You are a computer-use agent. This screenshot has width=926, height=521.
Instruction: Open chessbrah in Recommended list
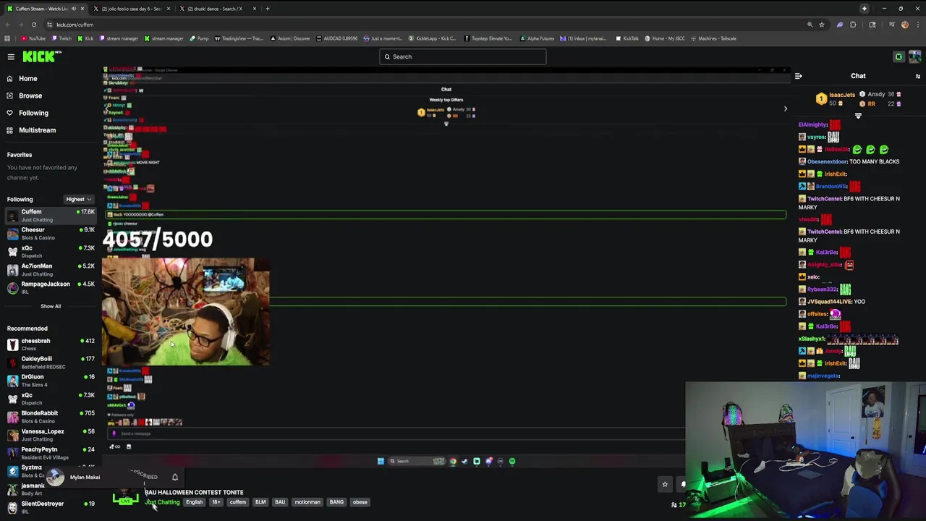[51, 344]
